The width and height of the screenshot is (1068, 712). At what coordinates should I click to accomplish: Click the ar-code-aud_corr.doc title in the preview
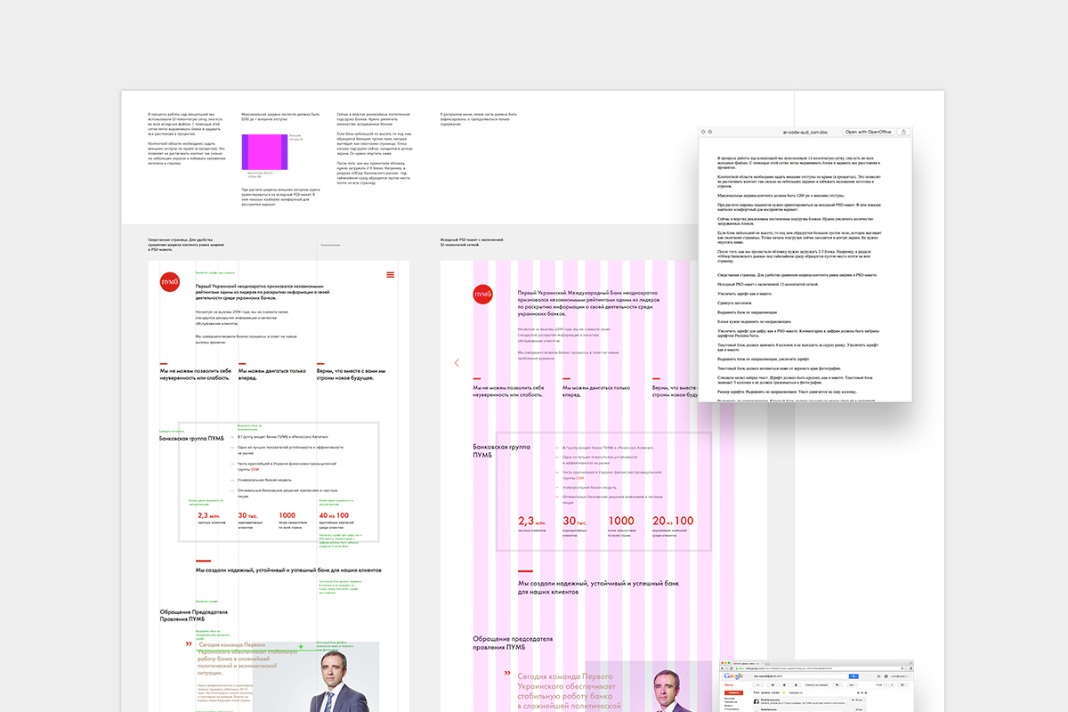click(x=805, y=132)
